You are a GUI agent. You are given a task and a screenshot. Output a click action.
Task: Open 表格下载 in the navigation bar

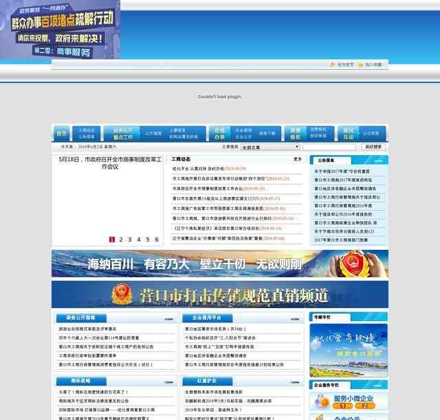pos(267,134)
